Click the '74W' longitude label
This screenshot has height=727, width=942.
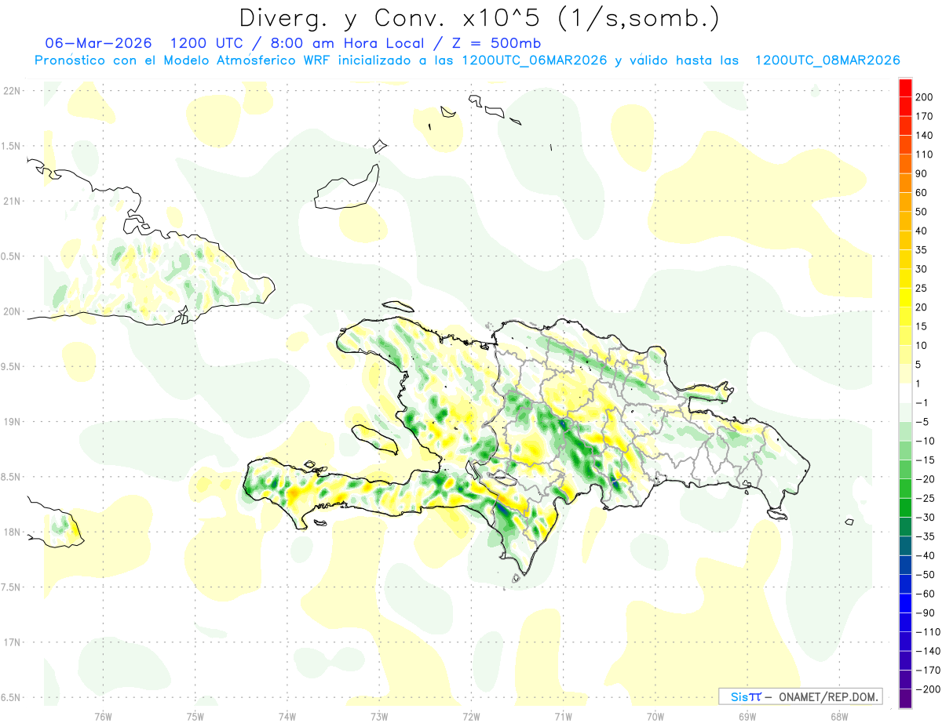tap(287, 716)
